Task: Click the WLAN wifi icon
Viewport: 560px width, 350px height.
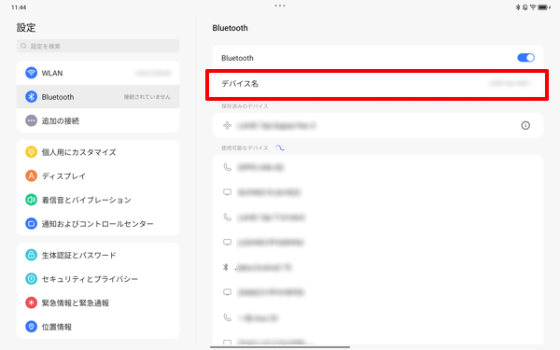Action: pos(31,73)
